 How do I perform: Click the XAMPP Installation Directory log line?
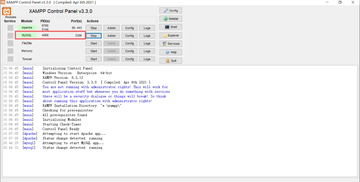[x=82, y=106]
